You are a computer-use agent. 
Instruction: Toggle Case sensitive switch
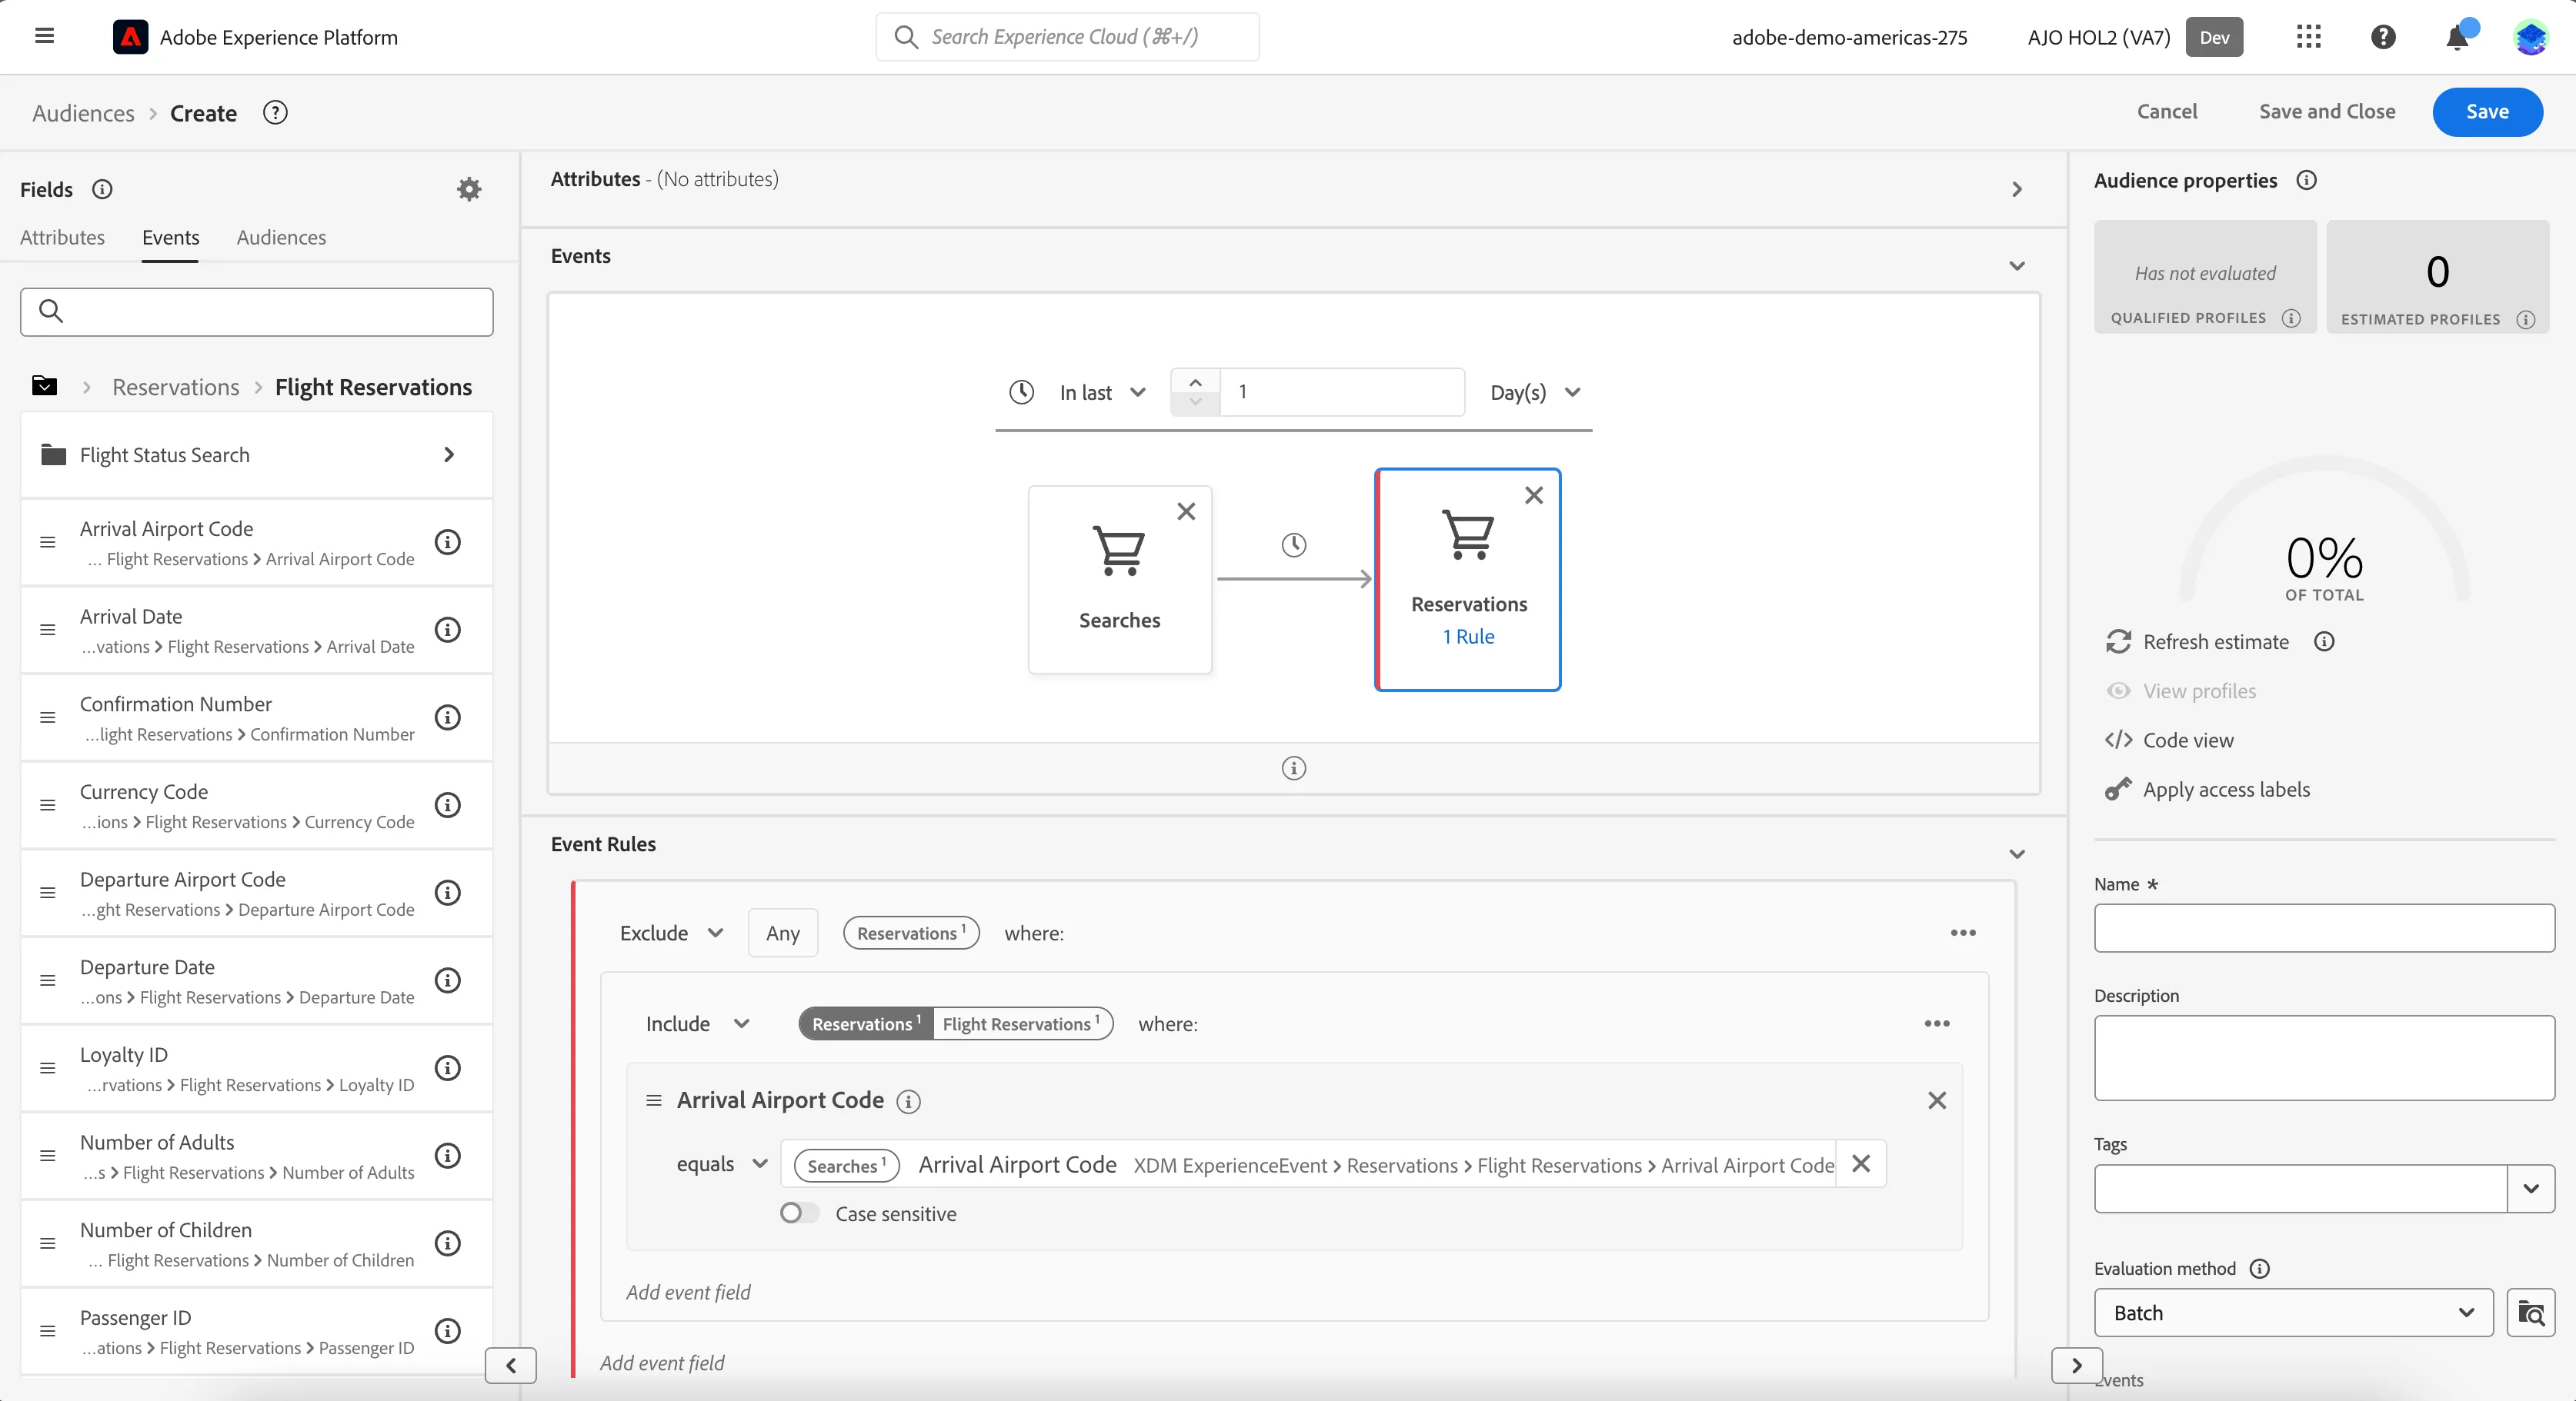coord(799,1212)
